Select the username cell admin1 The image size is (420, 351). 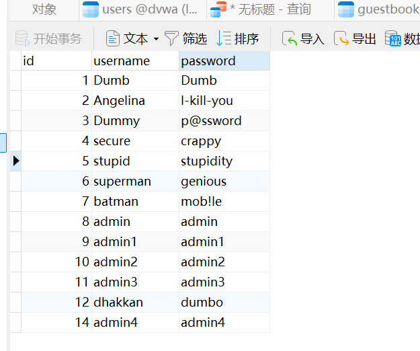135,241
